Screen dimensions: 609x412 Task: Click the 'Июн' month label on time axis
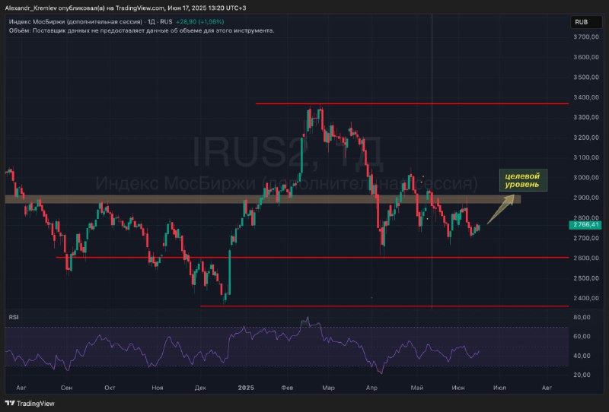point(458,388)
